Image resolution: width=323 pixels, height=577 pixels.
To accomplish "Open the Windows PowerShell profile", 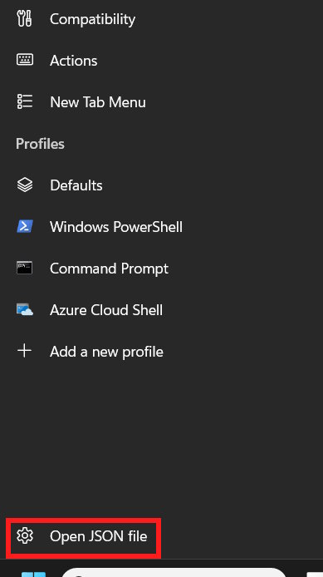I will coord(116,227).
